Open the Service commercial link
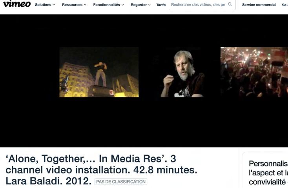The image size is (288, 188). (259, 5)
